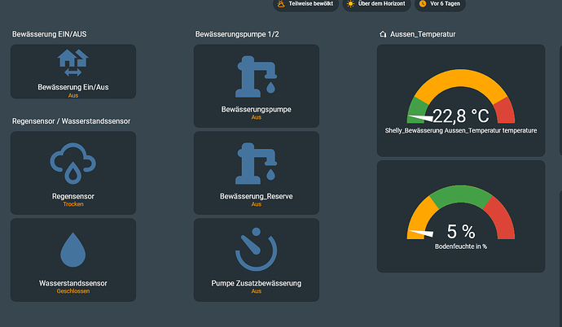
Task: Open the Regensensor Trocken state text
Action: pos(73,204)
